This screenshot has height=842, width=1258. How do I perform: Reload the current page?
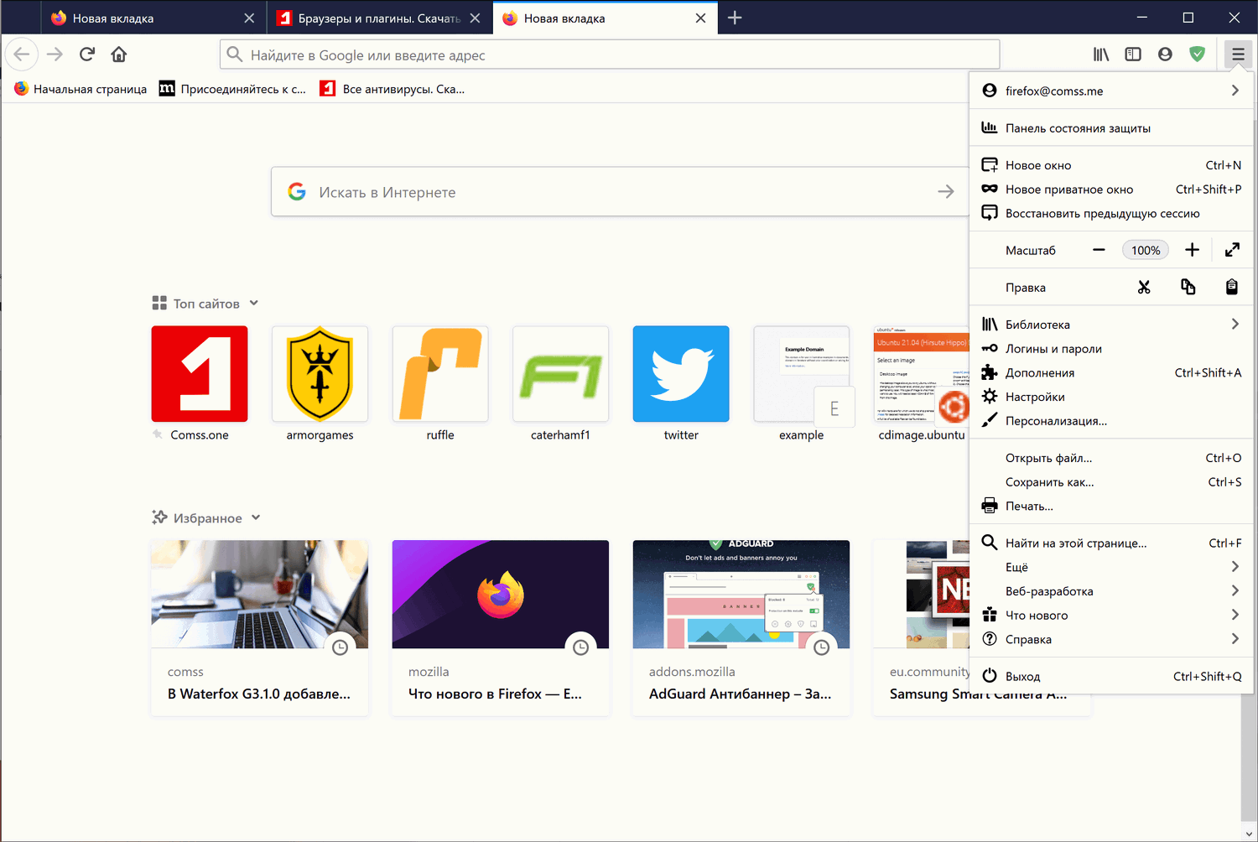point(87,55)
